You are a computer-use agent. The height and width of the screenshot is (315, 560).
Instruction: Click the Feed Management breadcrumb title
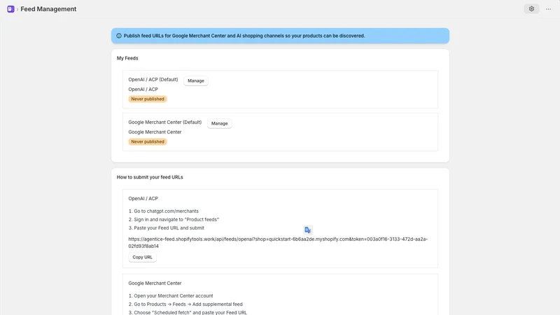tap(48, 9)
